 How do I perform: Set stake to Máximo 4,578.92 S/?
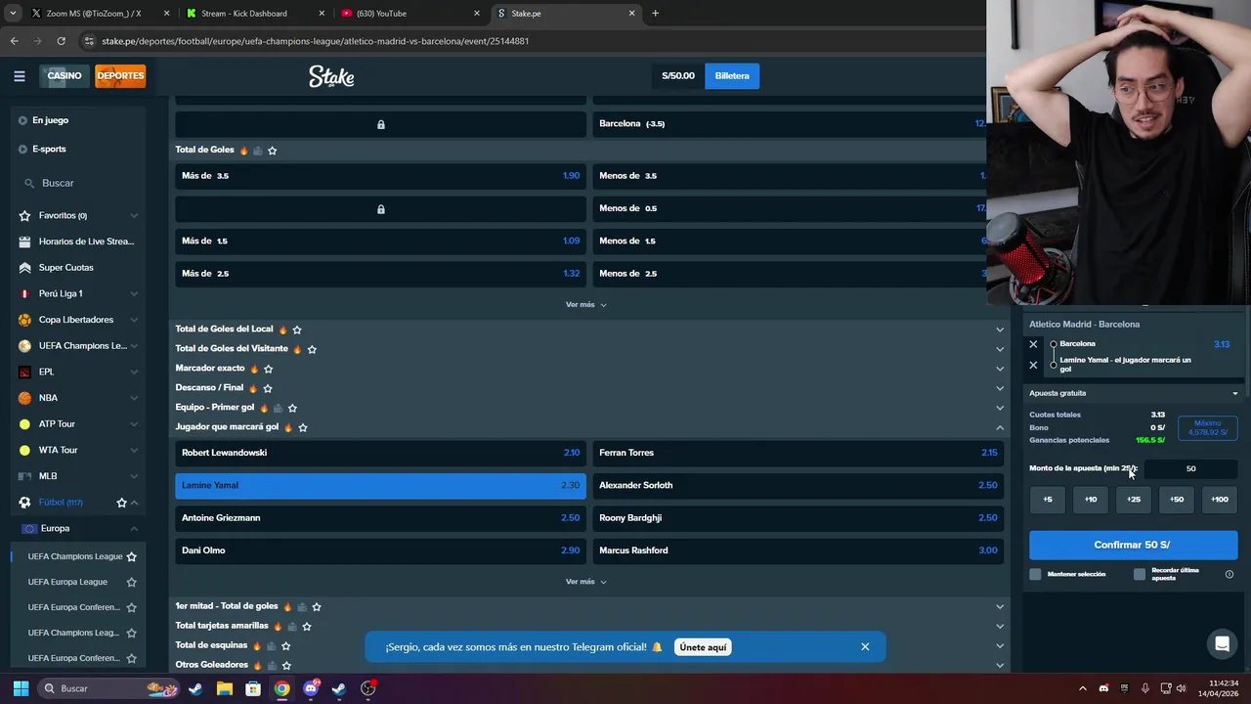[x=1208, y=427]
